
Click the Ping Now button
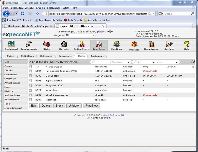(92, 106)
